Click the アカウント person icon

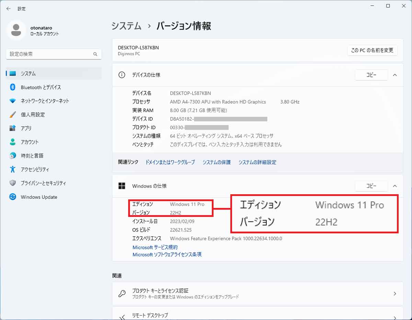(13, 142)
